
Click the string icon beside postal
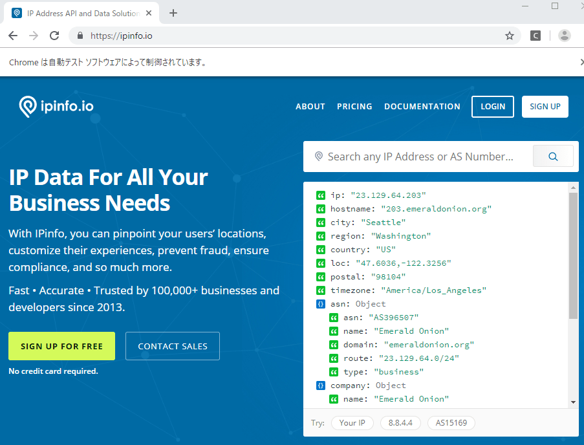coord(321,277)
